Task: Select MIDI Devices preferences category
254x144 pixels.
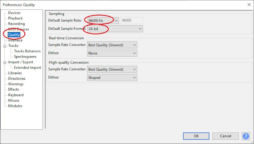Action: (x=19, y=29)
